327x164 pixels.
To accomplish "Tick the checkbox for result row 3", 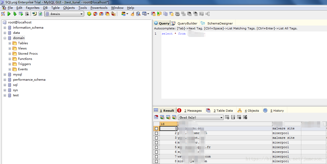I will 156,138.
